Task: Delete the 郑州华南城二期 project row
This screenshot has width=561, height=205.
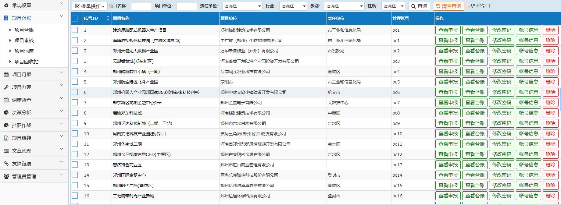Action: [x=550, y=144]
